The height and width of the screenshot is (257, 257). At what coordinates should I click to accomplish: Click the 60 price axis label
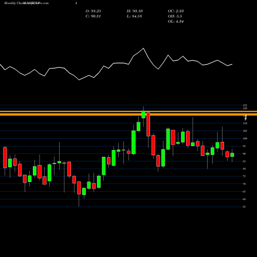(x=244, y=199)
